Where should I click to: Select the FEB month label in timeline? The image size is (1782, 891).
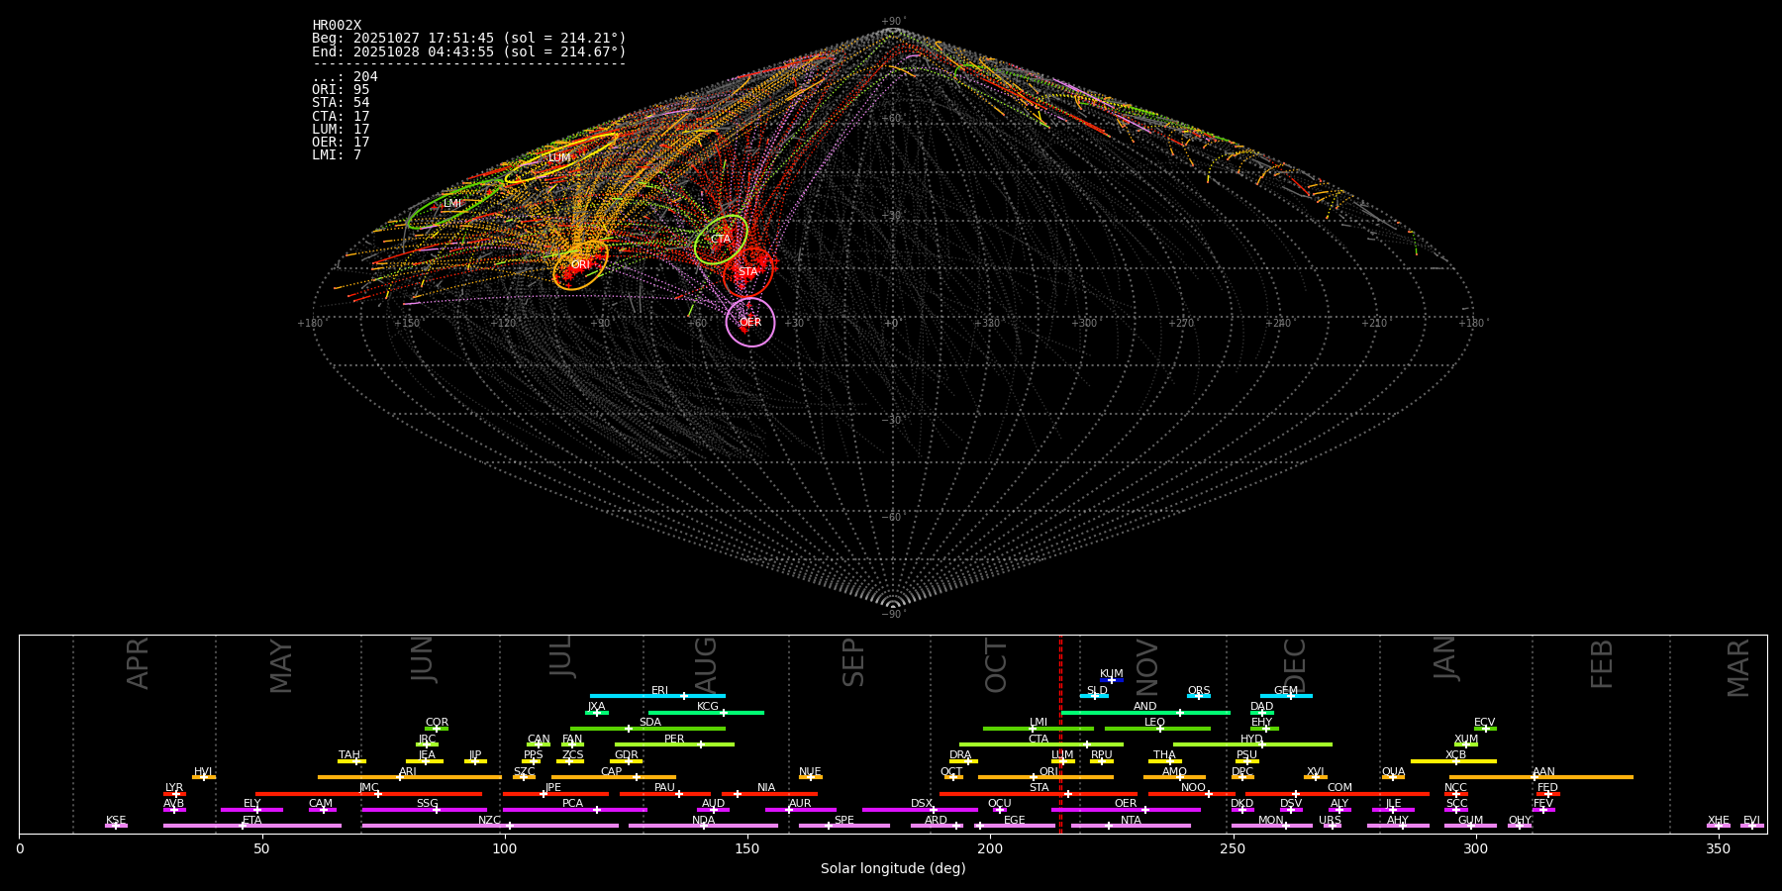click(x=1602, y=663)
